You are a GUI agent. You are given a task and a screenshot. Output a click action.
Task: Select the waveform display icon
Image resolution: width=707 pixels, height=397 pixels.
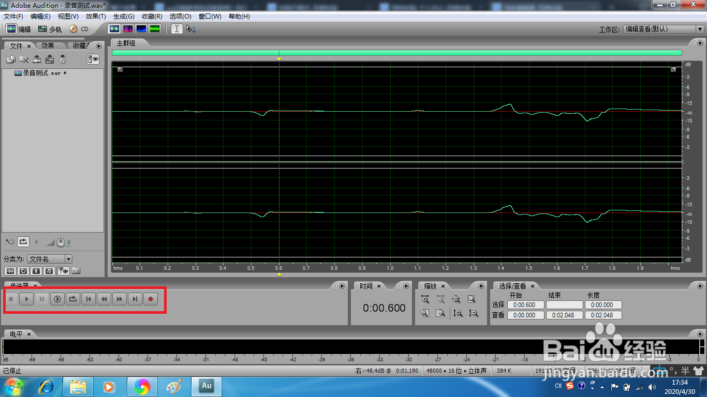point(114,29)
